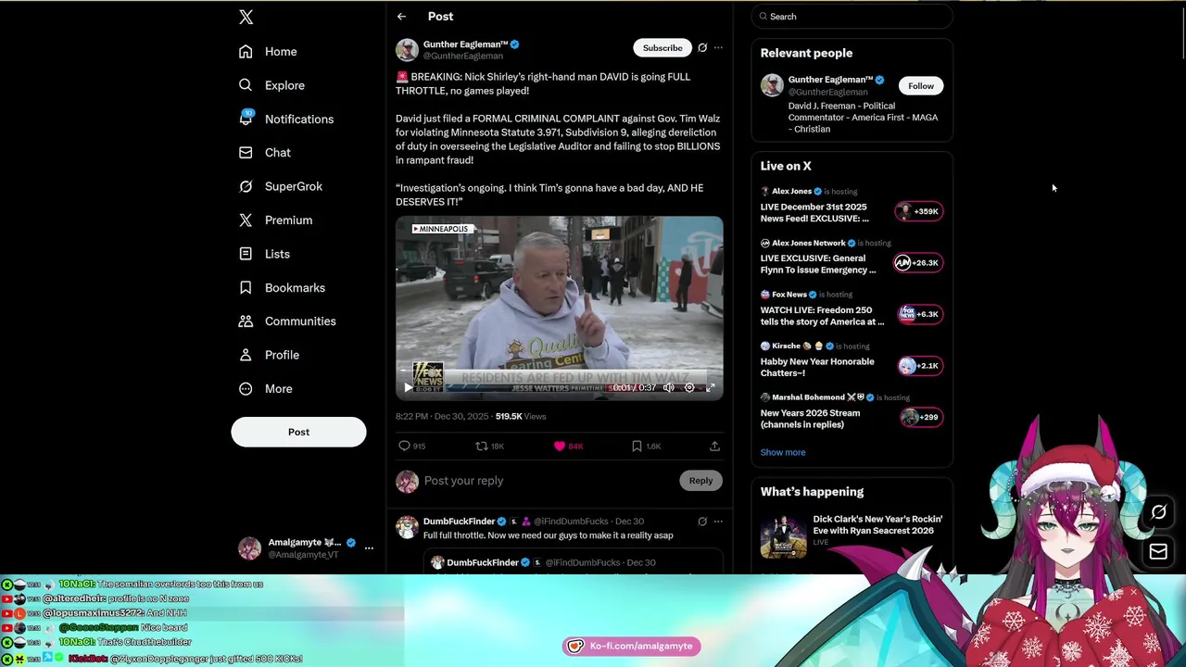Viewport: 1186px width, 667px height.
Task: Open Dick Clark's New Year's Rockin' Eve item
Action: [x=852, y=535]
